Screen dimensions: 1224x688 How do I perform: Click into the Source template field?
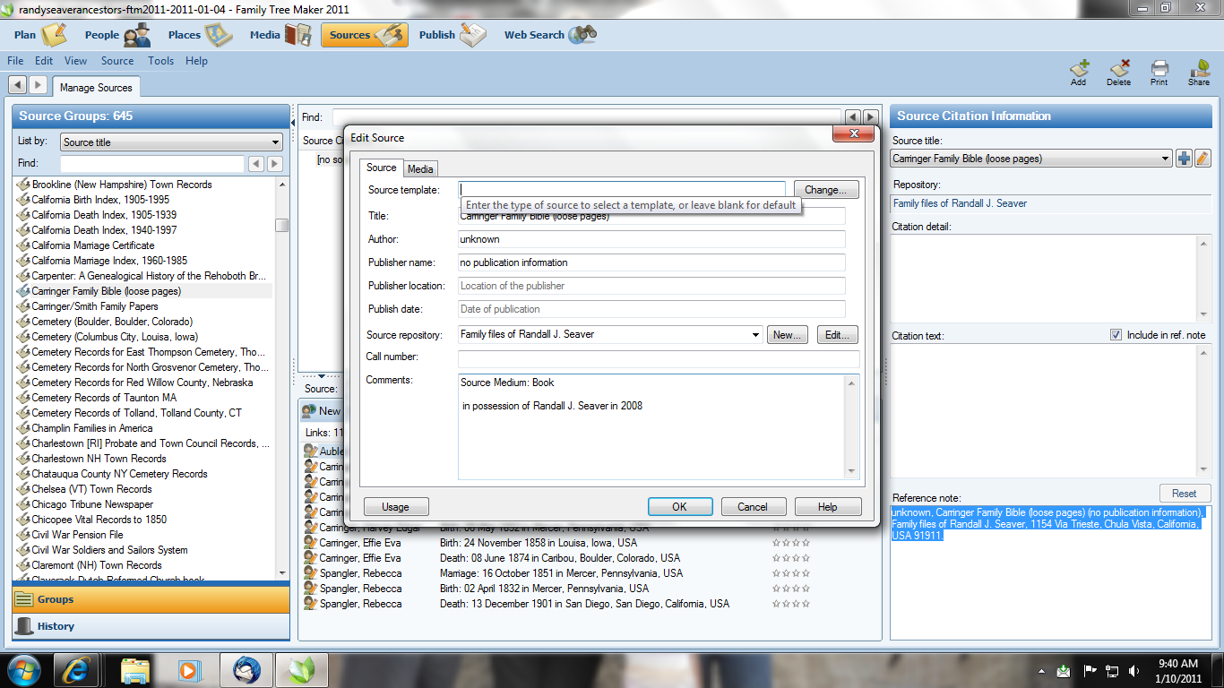click(622, 190)
